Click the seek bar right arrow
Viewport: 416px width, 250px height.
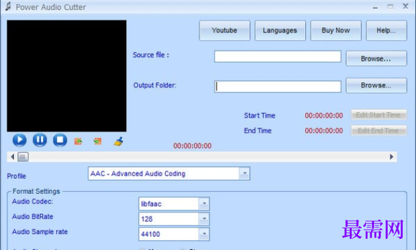coord(392,157)
